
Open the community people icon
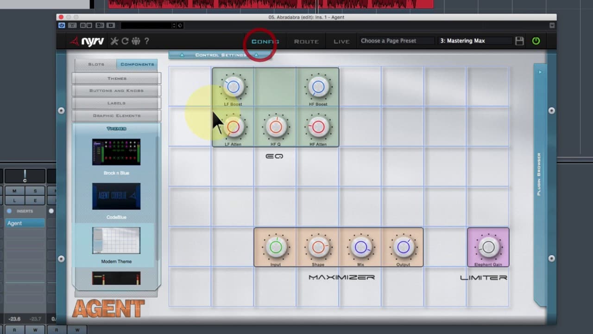click(x=136, y=41)
